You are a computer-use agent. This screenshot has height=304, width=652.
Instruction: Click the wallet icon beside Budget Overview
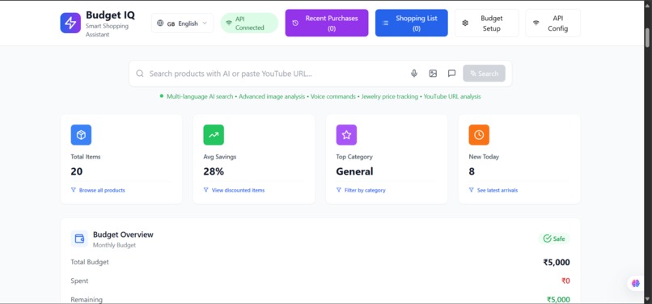[x=79, y=239]
